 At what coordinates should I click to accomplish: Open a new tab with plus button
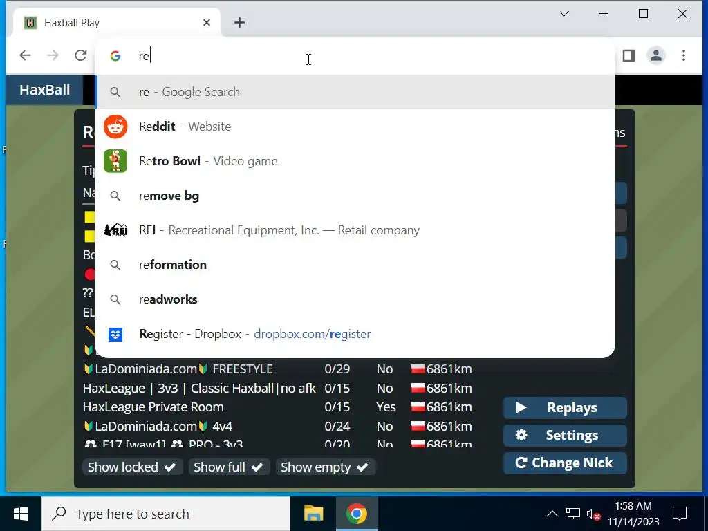point(239,23)
